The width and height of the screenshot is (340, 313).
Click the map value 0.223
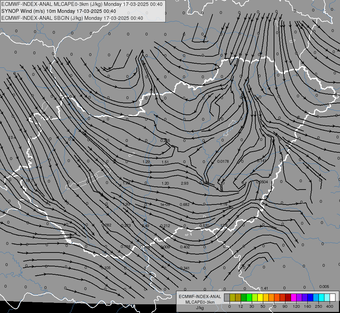click(126, 225)
